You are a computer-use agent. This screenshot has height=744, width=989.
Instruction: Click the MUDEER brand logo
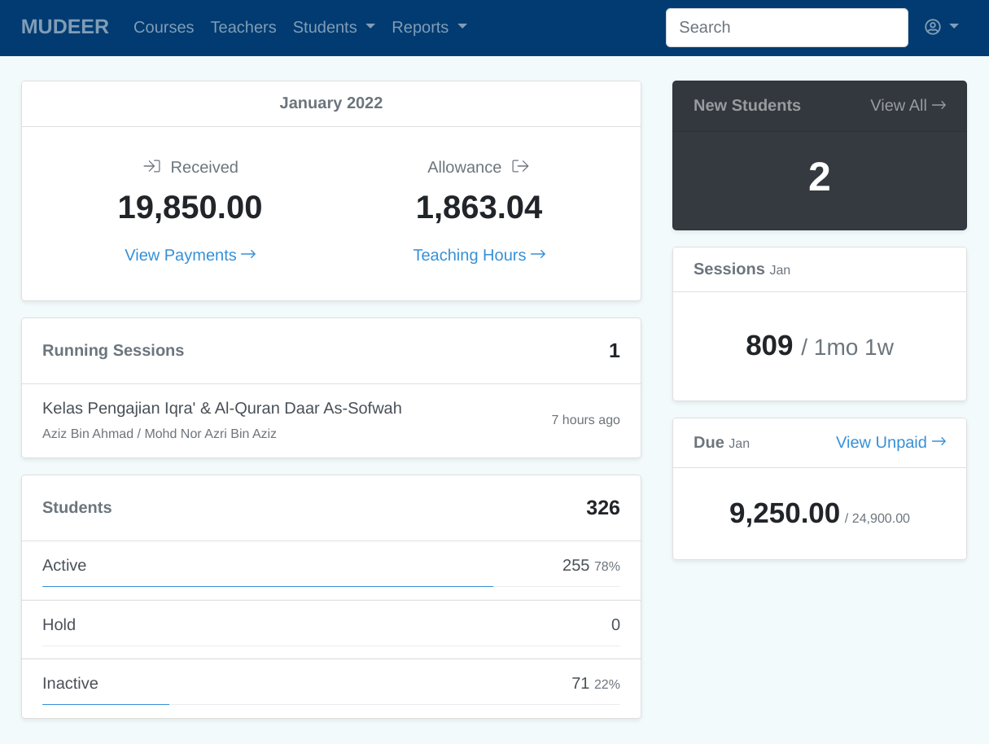[65, 27]
